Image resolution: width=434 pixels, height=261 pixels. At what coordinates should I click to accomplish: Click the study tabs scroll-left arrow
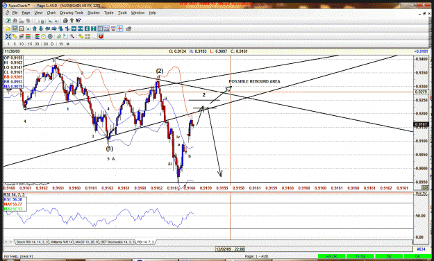pos(6,242)
